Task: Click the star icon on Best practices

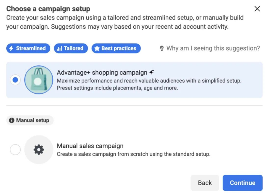Action: click(x=97, y=48)
